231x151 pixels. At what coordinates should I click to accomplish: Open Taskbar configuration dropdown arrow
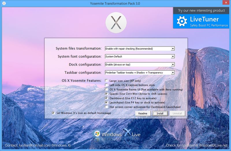click(x=173, y=72)
